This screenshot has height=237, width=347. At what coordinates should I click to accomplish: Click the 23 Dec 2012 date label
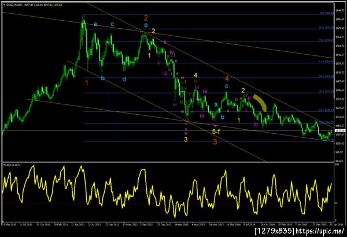tap(164, 224)
